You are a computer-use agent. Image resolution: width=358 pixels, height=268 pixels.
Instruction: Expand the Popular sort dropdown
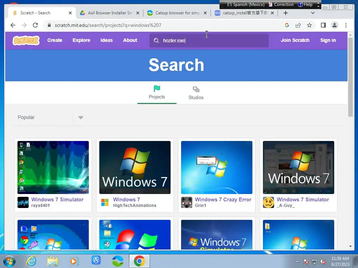[x=81, y=117]
